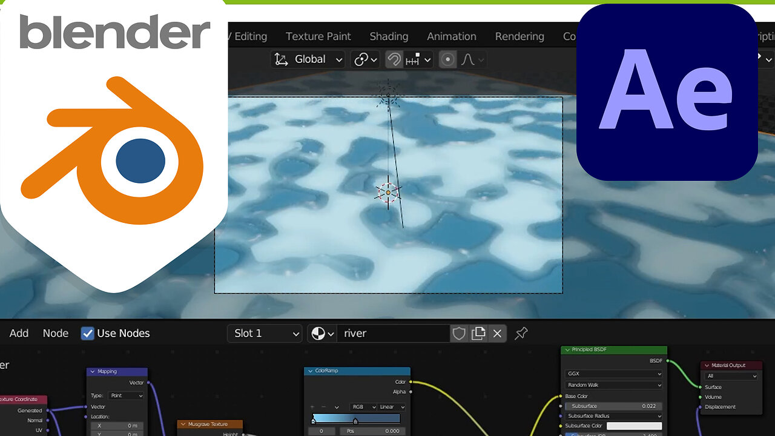Select the light object in viewport
This screenshot has height=436, width=775.
[387, 95]
